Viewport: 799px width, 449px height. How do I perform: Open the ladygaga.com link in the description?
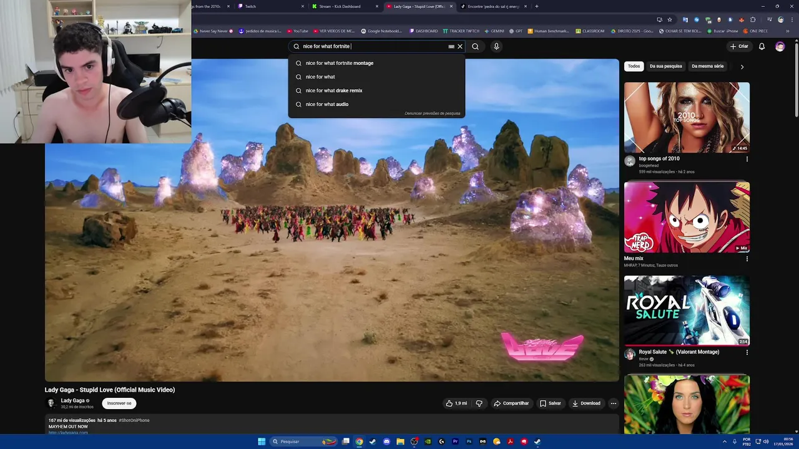click(x=68, y=432)
